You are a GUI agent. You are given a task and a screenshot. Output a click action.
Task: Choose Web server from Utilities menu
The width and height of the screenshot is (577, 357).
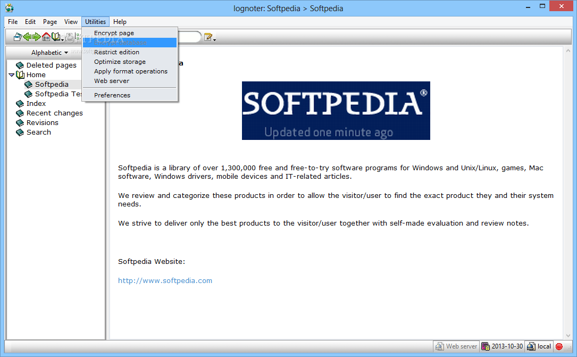(130, 81)
